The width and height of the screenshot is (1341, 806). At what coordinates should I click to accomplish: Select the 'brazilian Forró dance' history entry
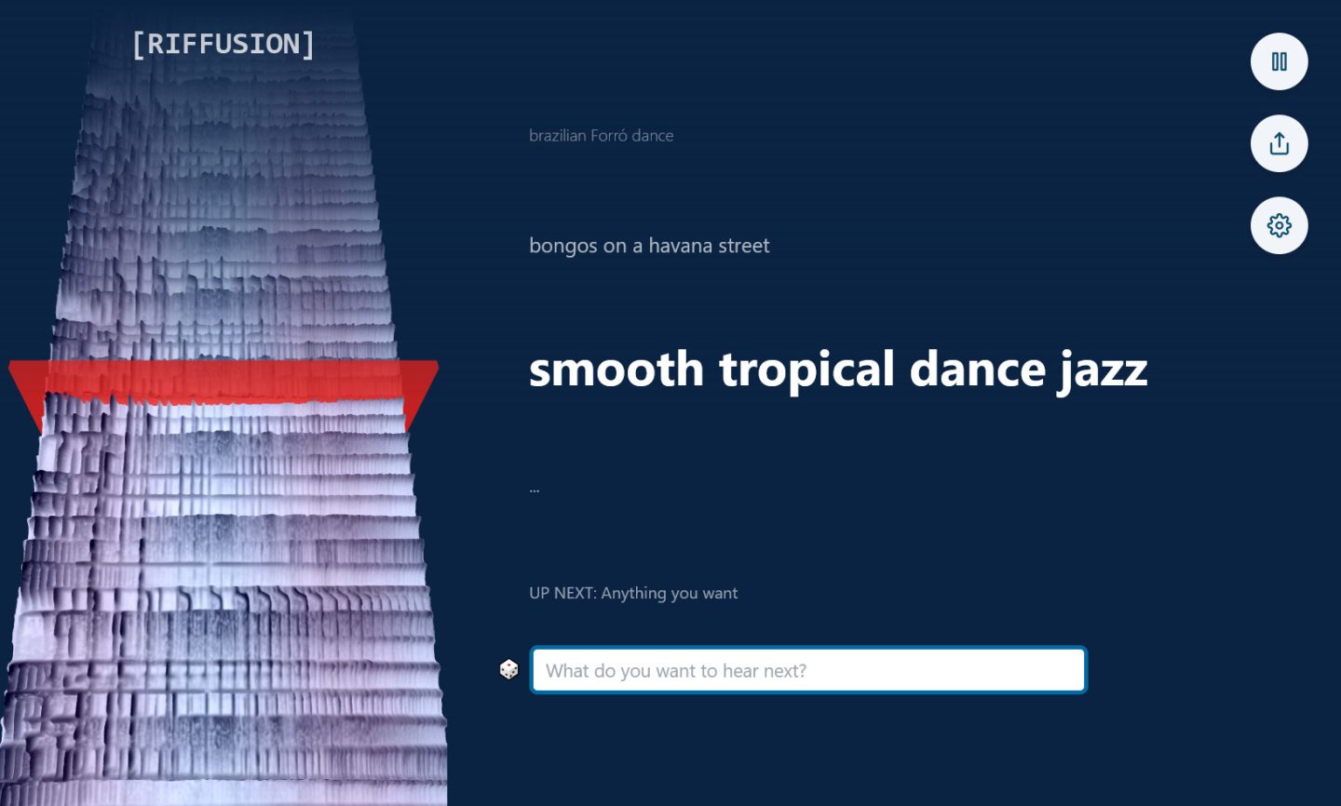[601, 136]
